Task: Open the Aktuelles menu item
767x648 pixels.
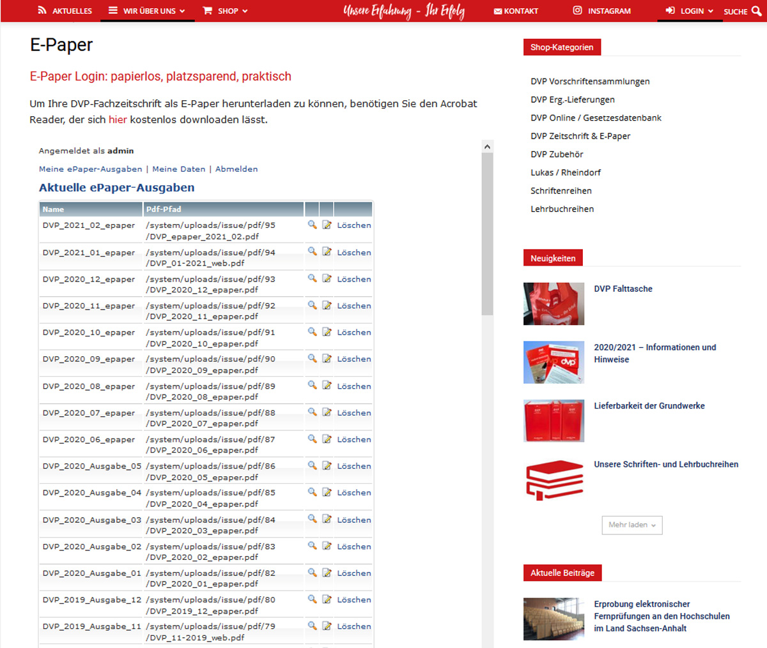Action: point(65,11)
